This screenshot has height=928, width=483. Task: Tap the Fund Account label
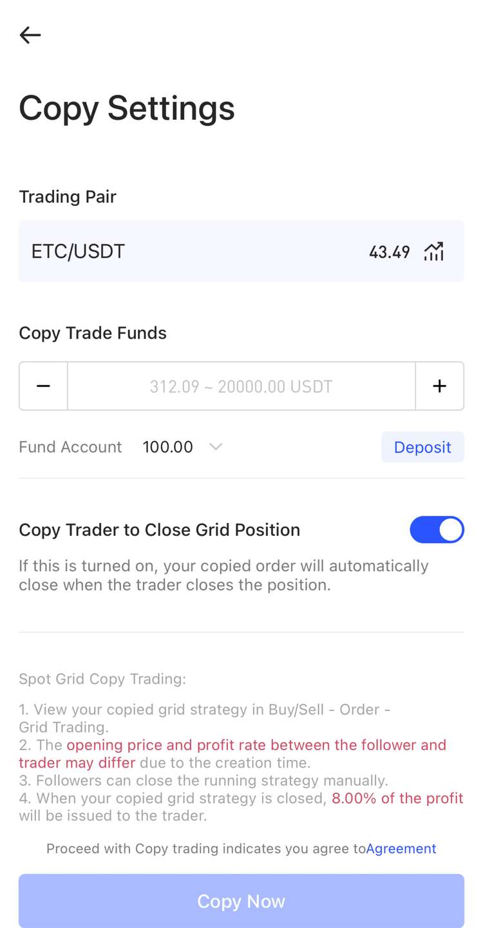70,447
